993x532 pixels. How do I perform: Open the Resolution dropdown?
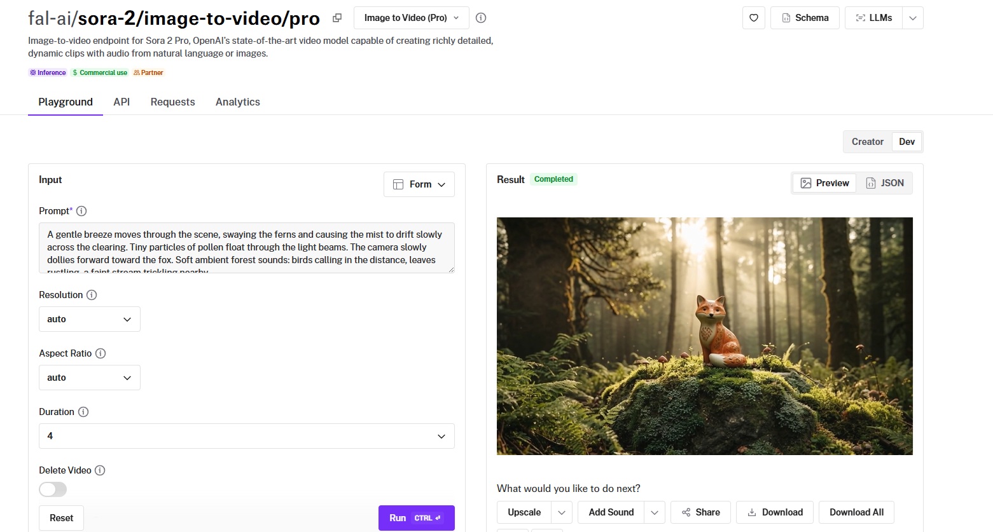(x=89, y=319)
